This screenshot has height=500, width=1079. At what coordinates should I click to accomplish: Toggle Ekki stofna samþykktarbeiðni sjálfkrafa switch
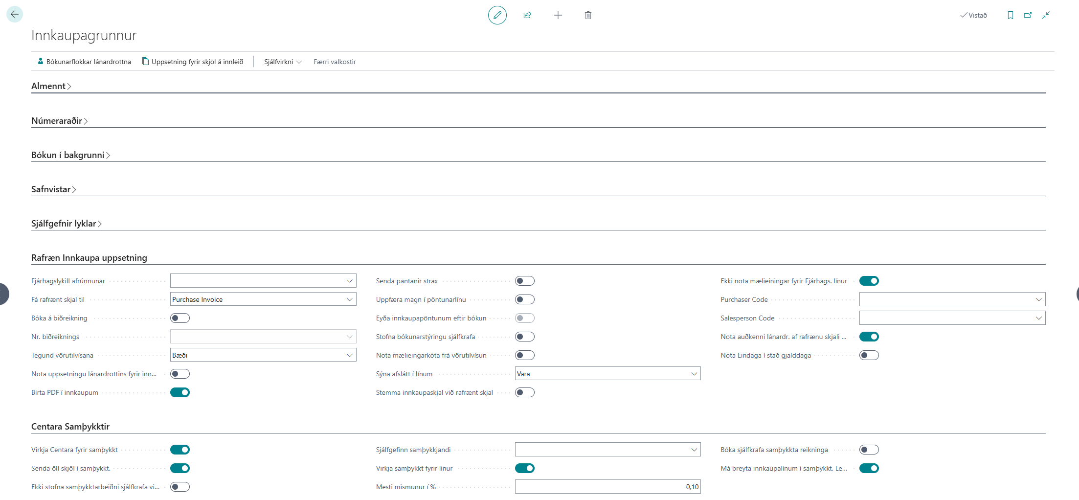point(180,487)
